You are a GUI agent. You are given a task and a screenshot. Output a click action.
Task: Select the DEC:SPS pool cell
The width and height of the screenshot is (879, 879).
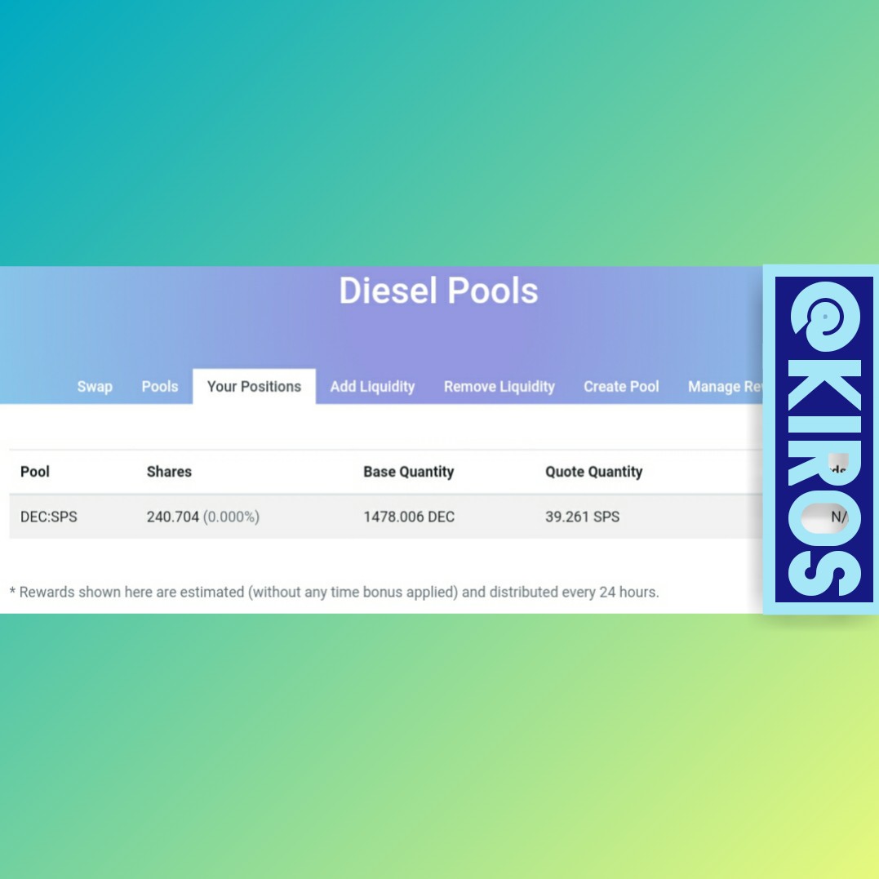point(49,517)
